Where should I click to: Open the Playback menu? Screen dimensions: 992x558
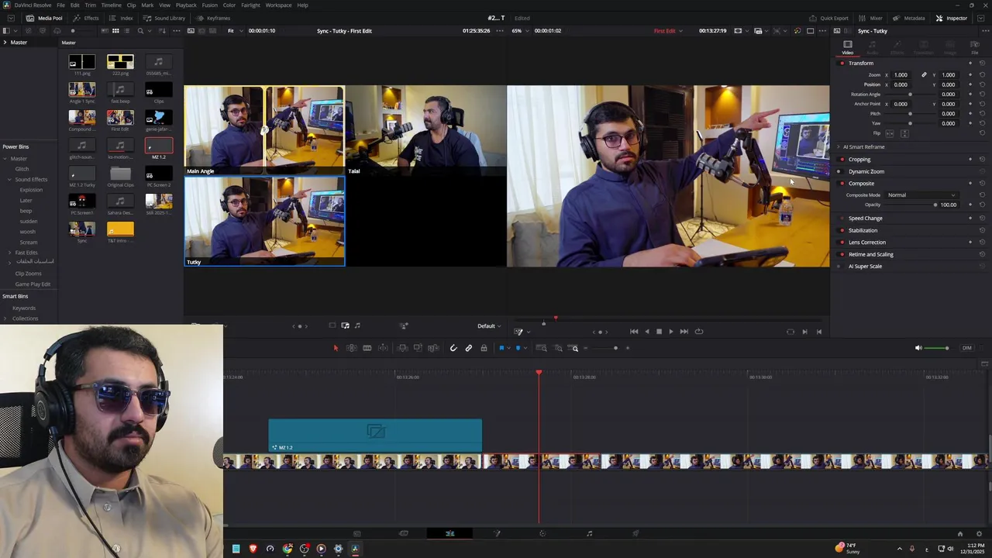[x=186, y=5]
